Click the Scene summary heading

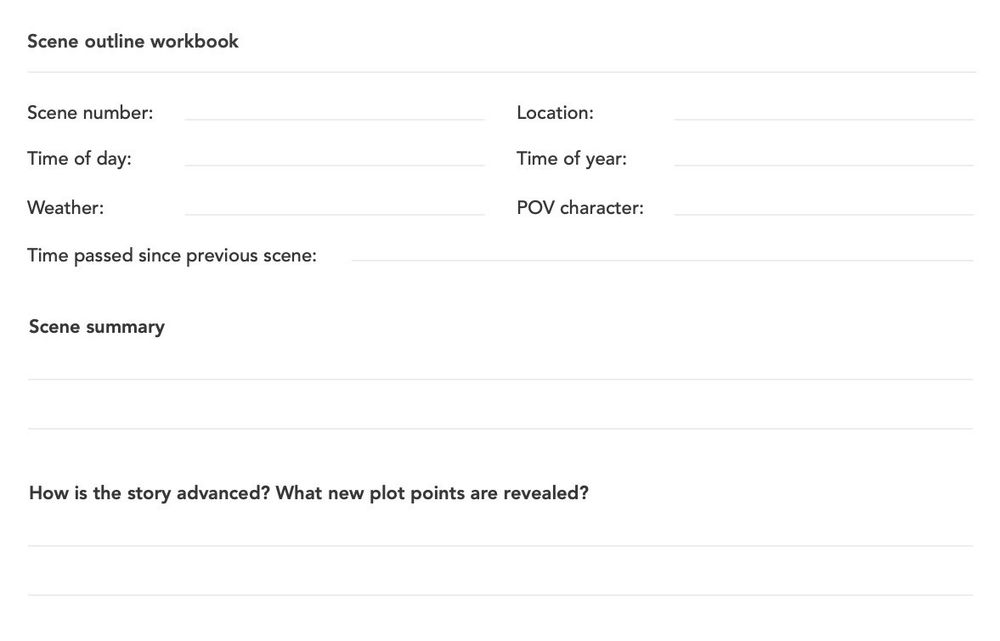[97, 327]
